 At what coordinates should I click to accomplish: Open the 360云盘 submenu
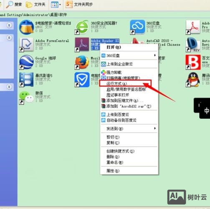click(129, 56)
